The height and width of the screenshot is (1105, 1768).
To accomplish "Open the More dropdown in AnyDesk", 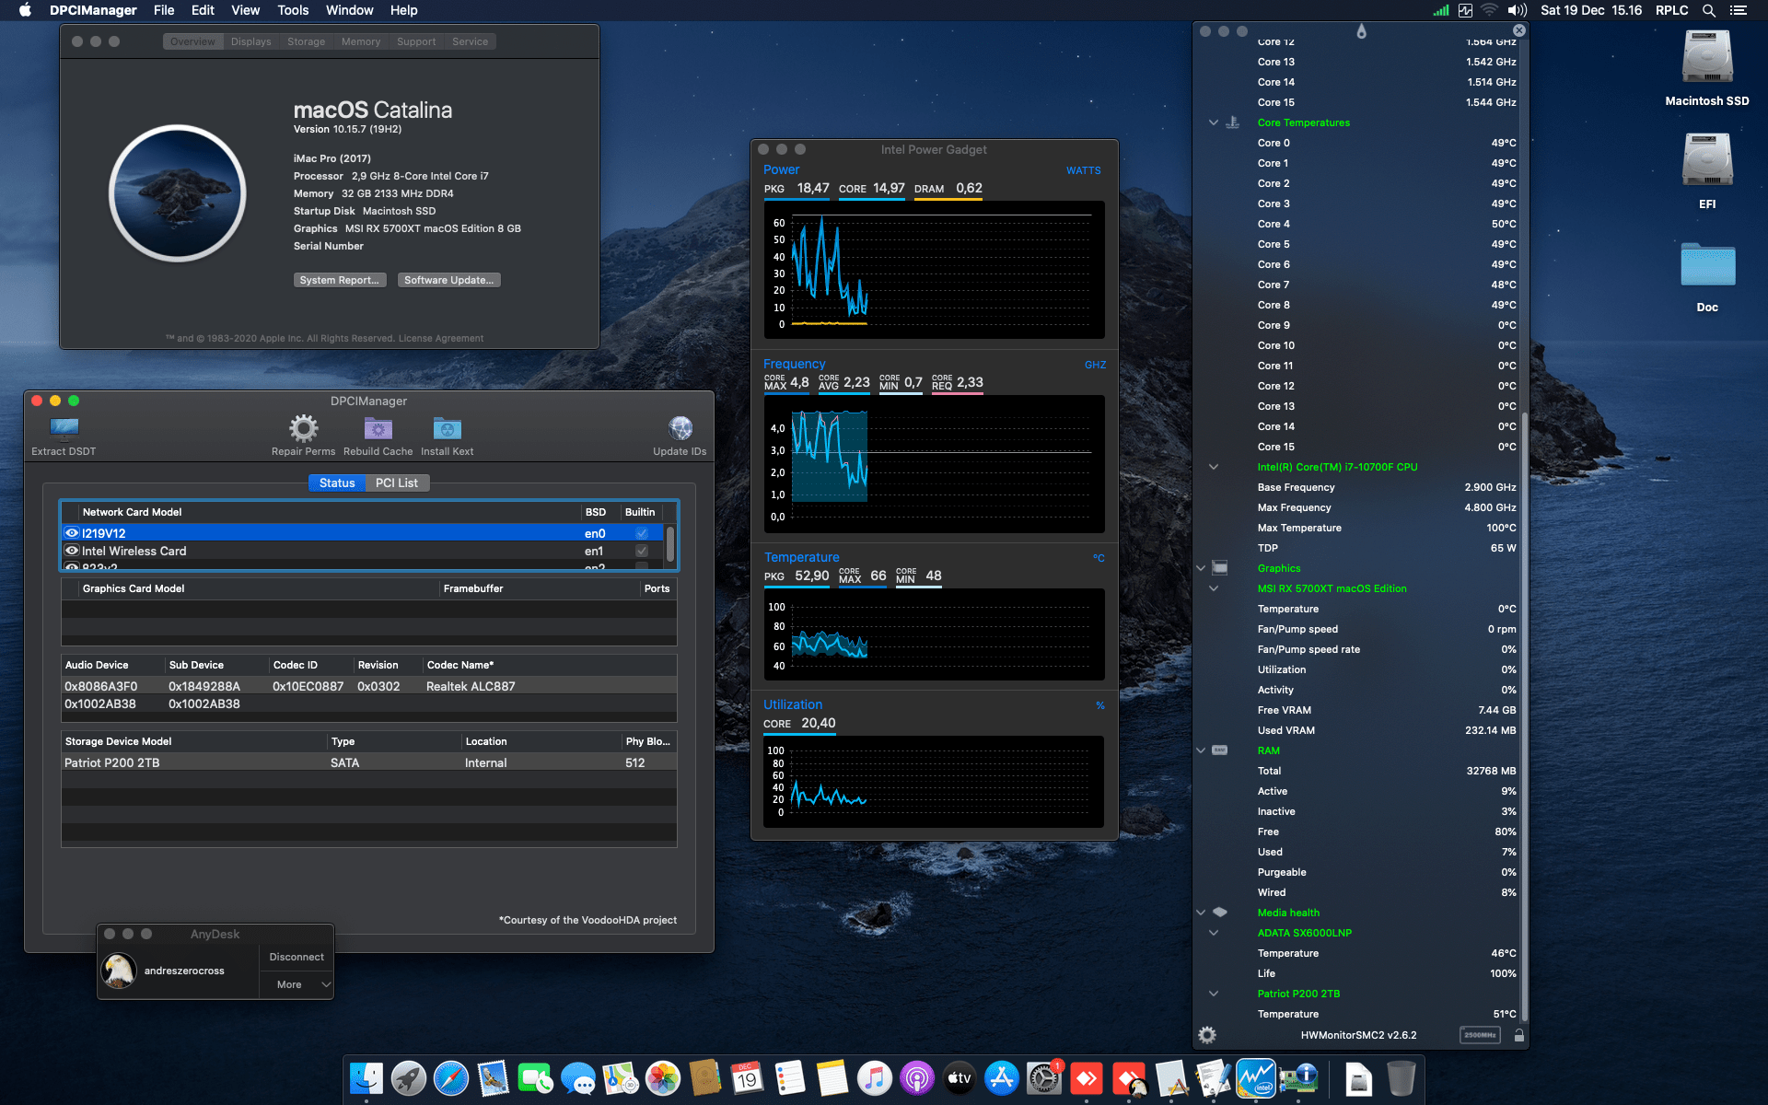I will [296, 984].
